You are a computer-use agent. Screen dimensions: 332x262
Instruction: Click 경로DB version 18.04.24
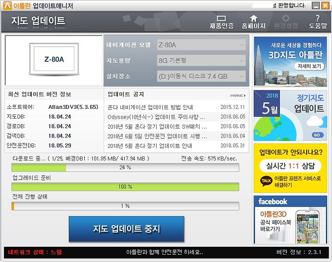[x=59, y=126]
